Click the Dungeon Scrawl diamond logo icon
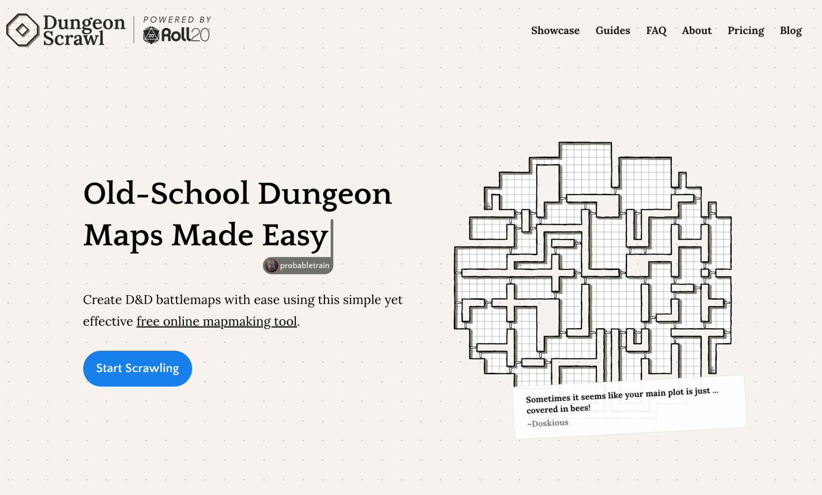This screenshot has height=495, width=822. click(x=22, y=30)
